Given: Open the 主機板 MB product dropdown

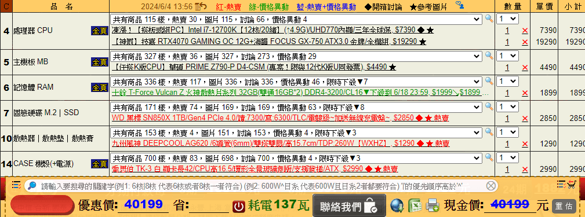Looking at the screenshot, I should pos(296,57).
